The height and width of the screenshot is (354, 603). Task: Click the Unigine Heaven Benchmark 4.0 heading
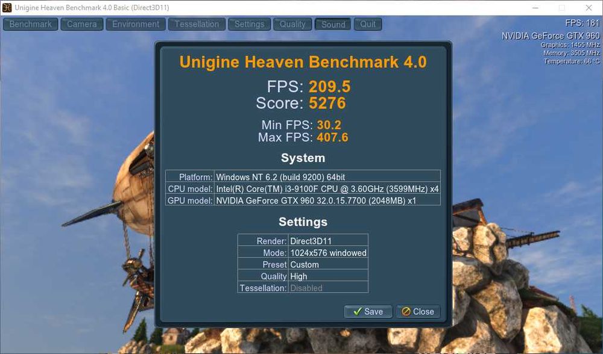coord(303,62)
